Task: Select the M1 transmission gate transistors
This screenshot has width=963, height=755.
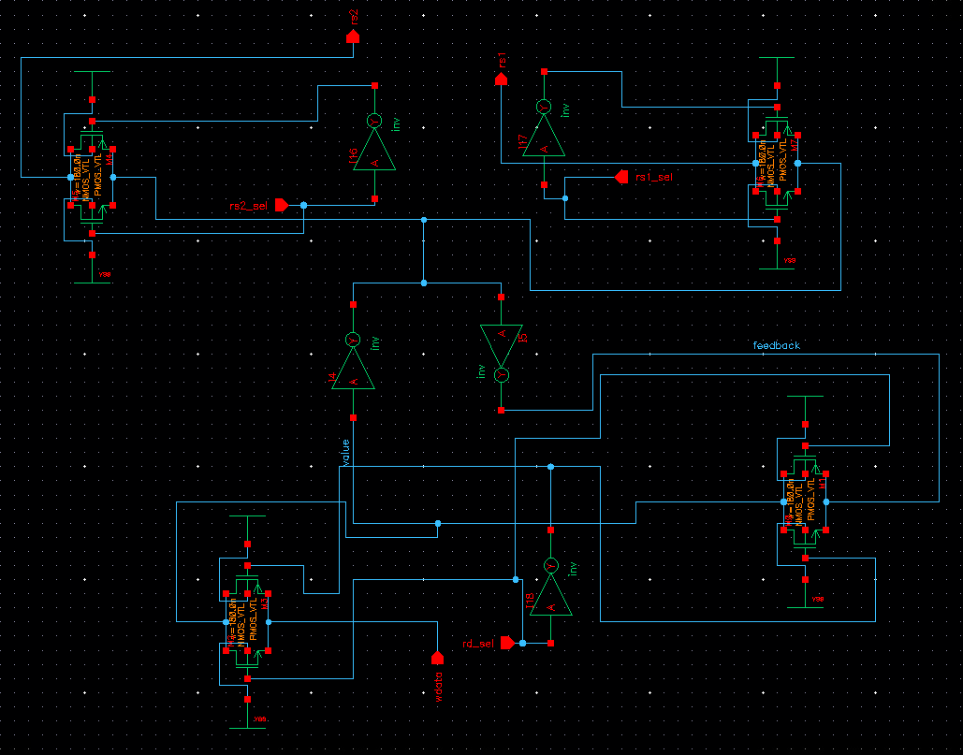Action: (x=805, y=501)
